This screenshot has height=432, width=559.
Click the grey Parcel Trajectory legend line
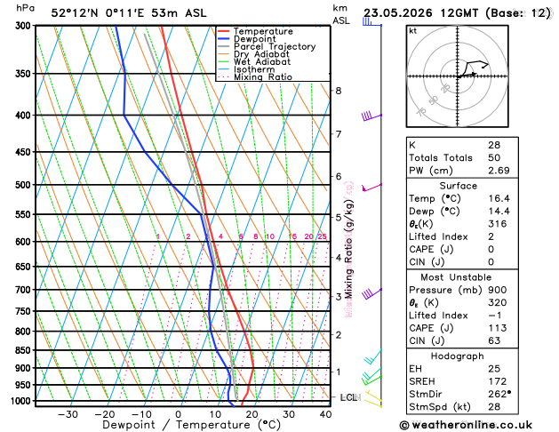(x=224, y=46)
